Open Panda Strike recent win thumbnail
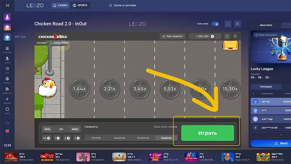The height and width of the screenshot is (164, 291). pos(263,157)
